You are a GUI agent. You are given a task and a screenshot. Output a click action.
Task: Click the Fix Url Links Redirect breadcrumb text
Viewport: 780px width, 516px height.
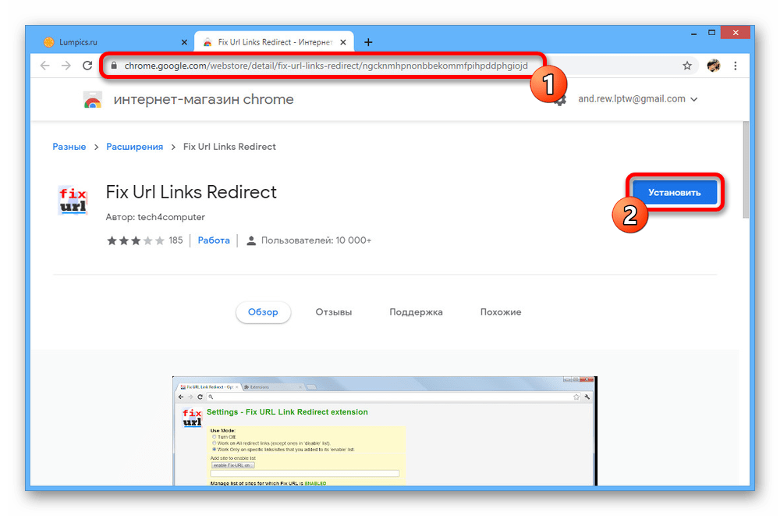tap(229, 147)
